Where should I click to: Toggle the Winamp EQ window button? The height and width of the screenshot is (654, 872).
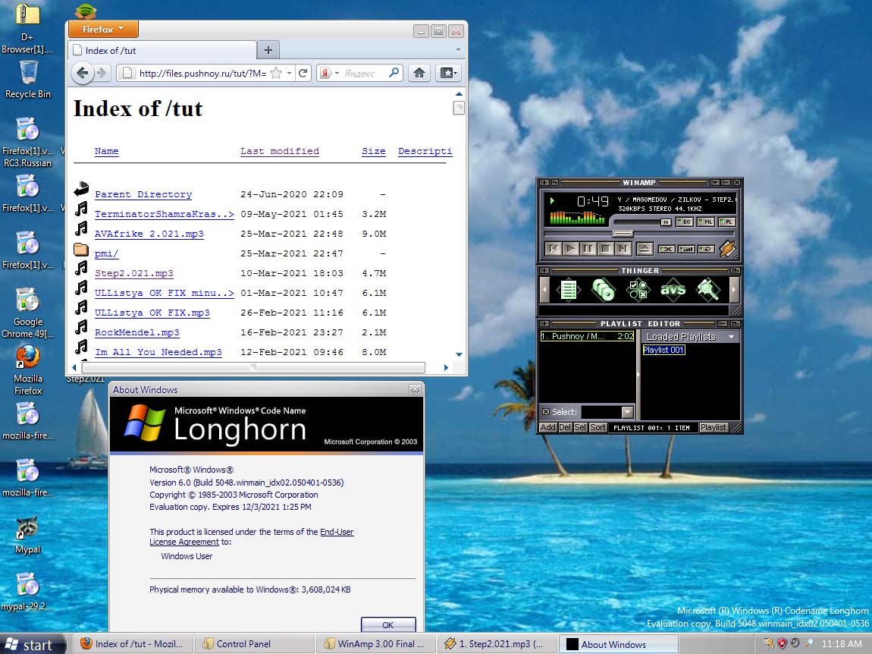tap(684, 222)
